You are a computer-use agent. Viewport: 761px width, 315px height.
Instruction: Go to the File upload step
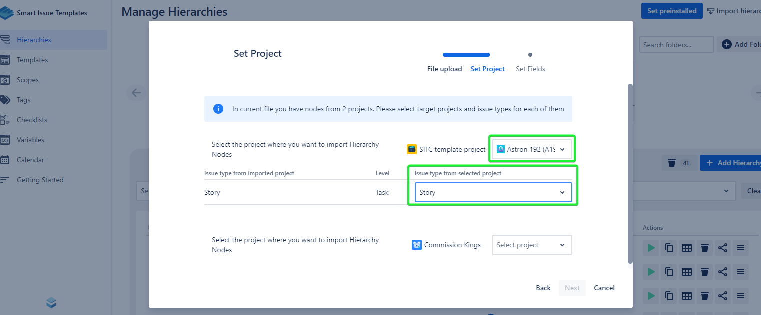[444, 69]
